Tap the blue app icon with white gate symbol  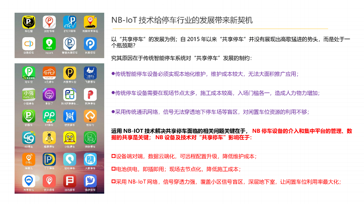[70, 116]
